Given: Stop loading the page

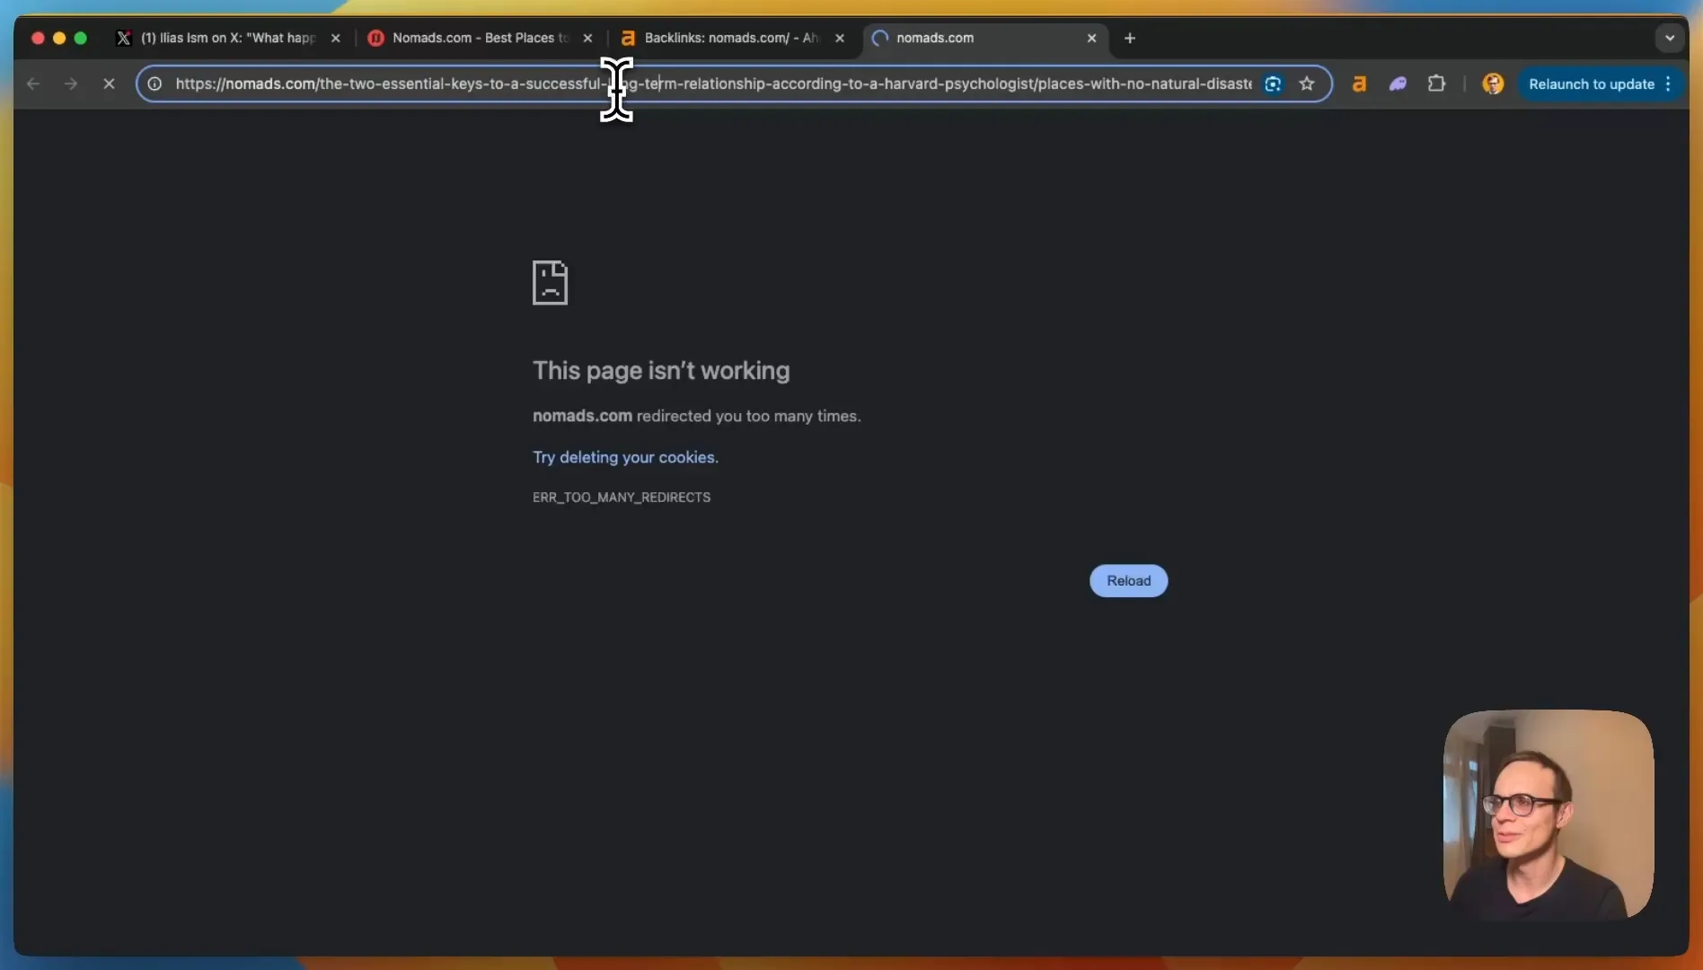Looking at the screenshot, I should [109, 84].
